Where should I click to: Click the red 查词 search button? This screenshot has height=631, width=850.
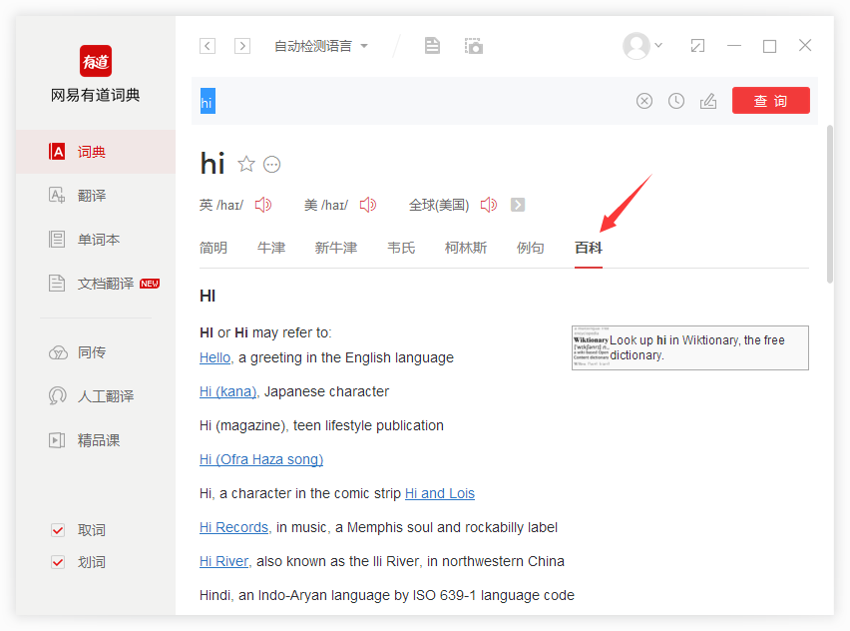tap(770, 100)
